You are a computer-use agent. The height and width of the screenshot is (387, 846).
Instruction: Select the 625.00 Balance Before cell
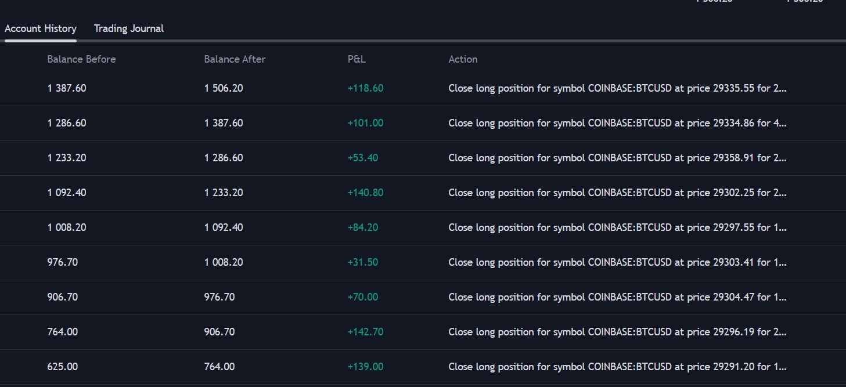coord(62,367)
